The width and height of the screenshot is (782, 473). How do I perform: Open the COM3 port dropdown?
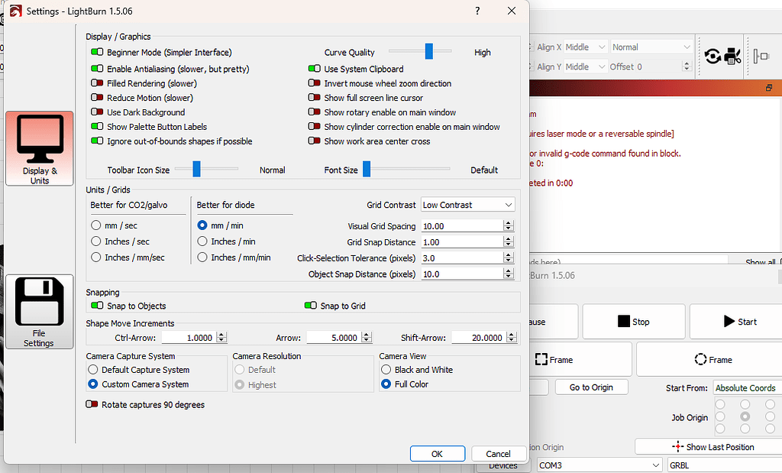(599, 464)
